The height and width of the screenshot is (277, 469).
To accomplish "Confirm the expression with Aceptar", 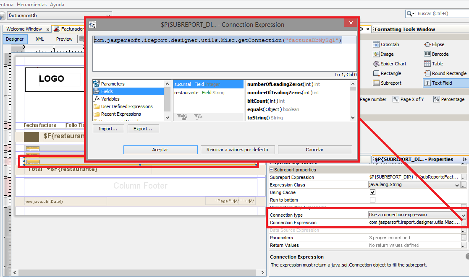I will [160, 150].
